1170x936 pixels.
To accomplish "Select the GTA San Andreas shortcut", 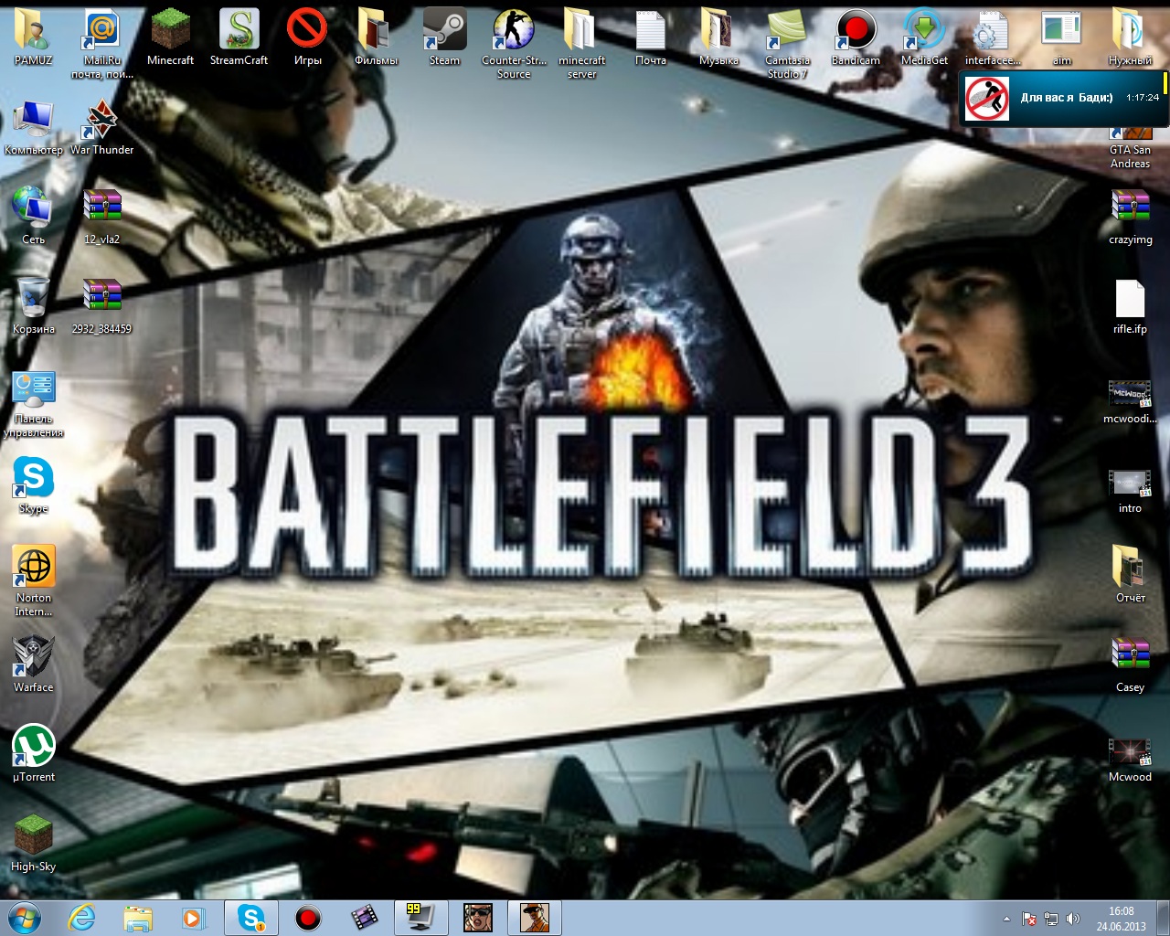I will point(1130,146).
